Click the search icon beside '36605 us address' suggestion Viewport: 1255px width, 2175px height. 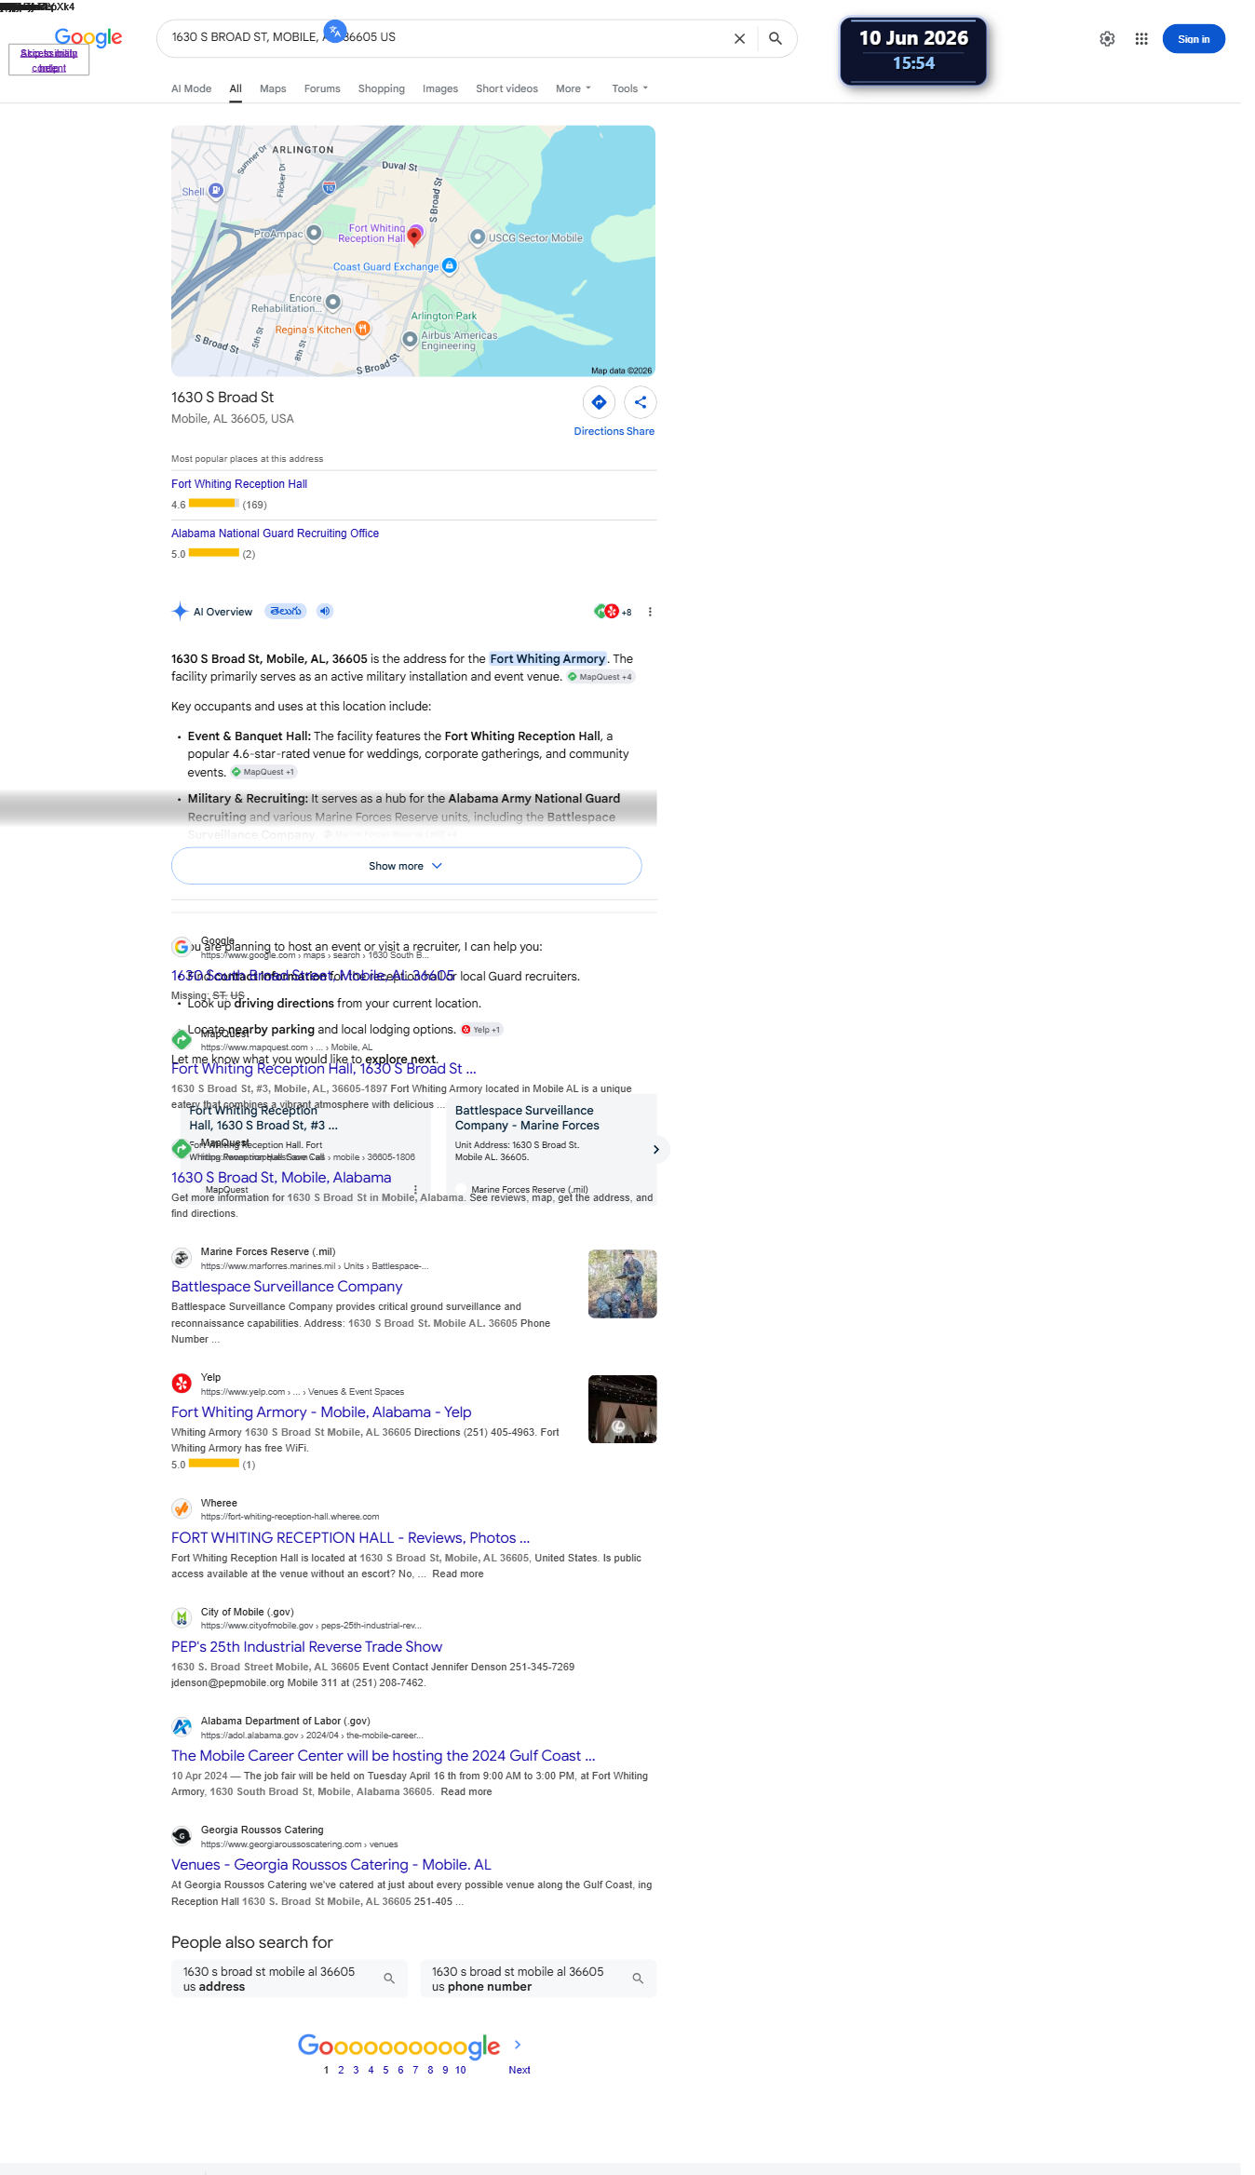[x=389, y=1979]
